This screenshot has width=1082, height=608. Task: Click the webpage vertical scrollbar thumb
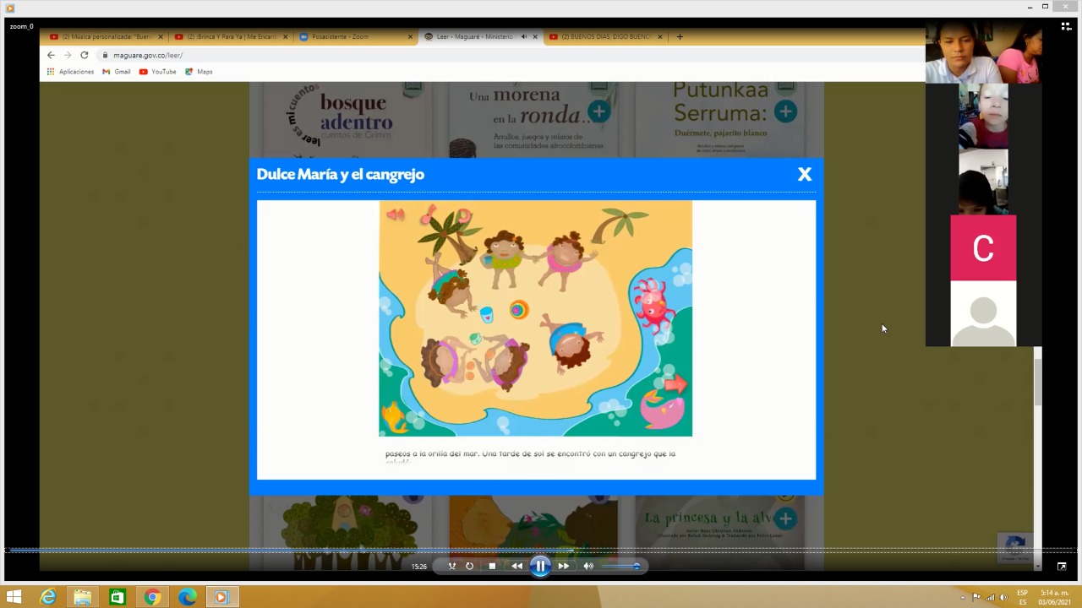point(1037,382)
